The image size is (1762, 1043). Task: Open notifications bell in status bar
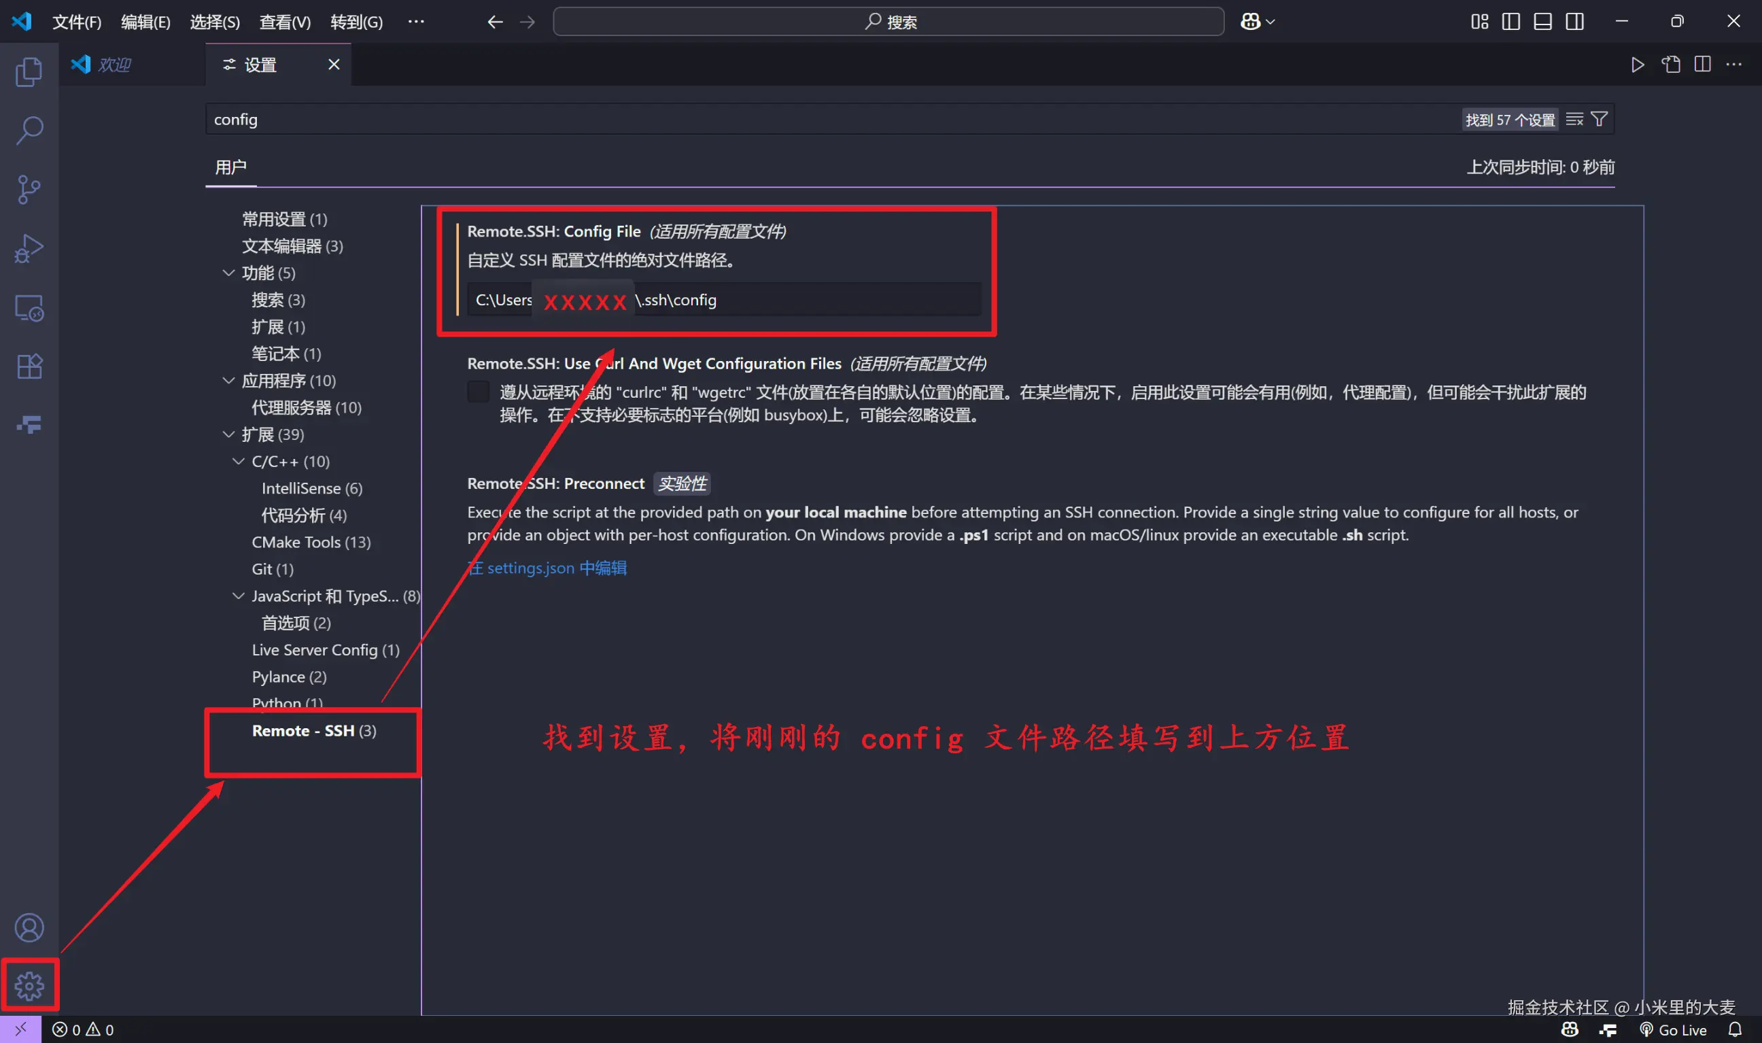click(x=1735, y=1029)
